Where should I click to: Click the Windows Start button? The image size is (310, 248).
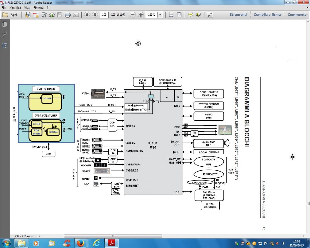tap(6, 243)
